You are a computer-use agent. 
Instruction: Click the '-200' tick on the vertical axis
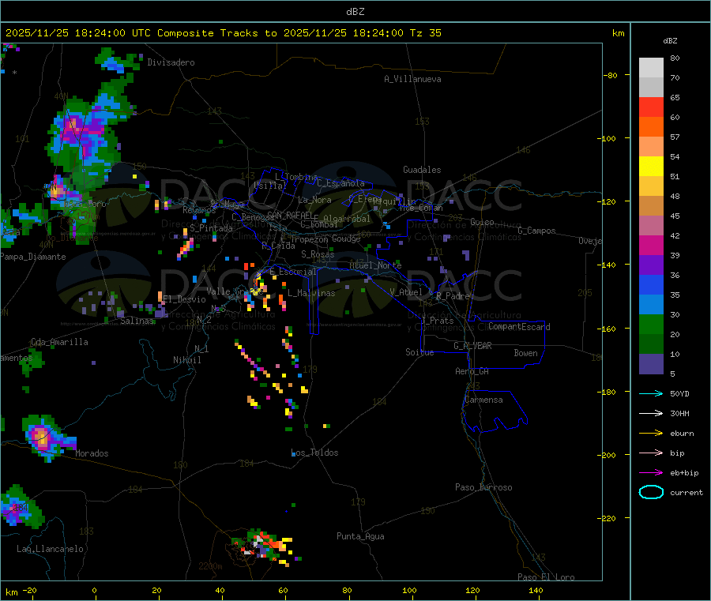point(608,455)
